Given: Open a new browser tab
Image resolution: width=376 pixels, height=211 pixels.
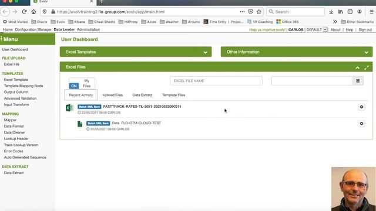Looking at the screenshot, I should pyautogui.click(x=102, y=2).
